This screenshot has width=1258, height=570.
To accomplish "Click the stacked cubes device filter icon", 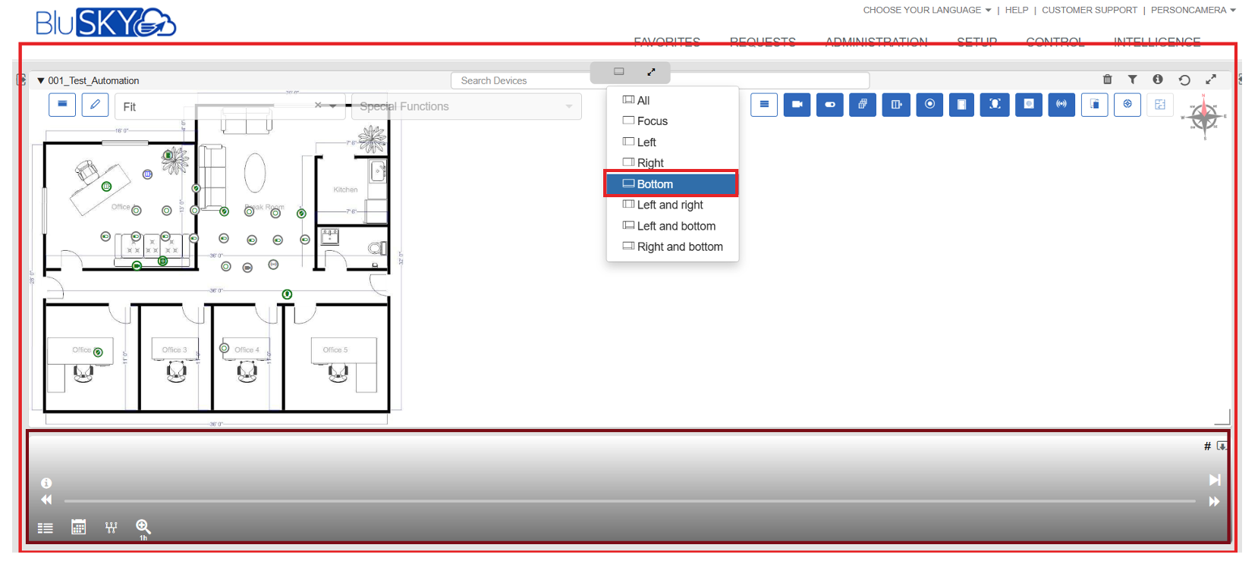I will (863, 105).
